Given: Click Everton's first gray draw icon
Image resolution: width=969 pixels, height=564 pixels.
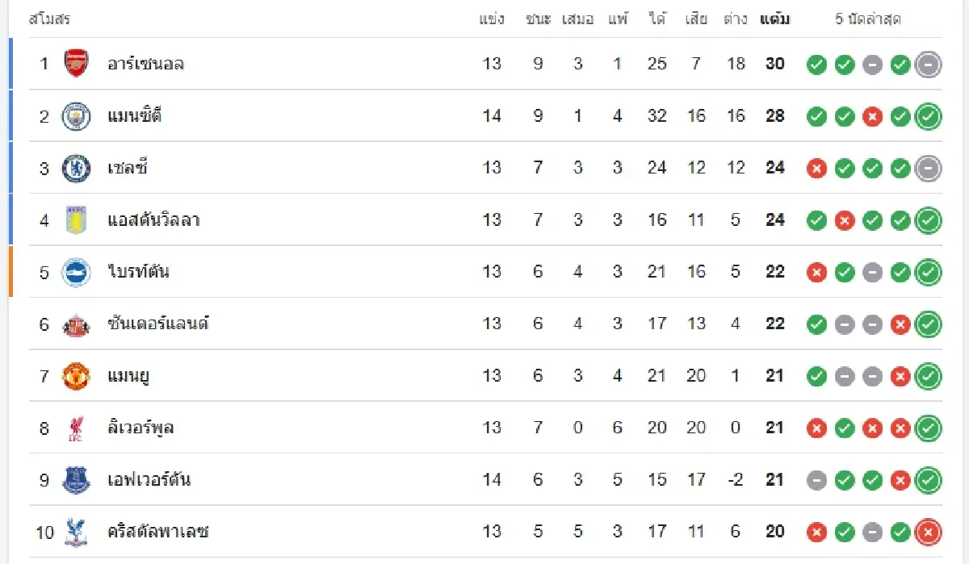Looking at the screenshot, I should coord(816,481).
